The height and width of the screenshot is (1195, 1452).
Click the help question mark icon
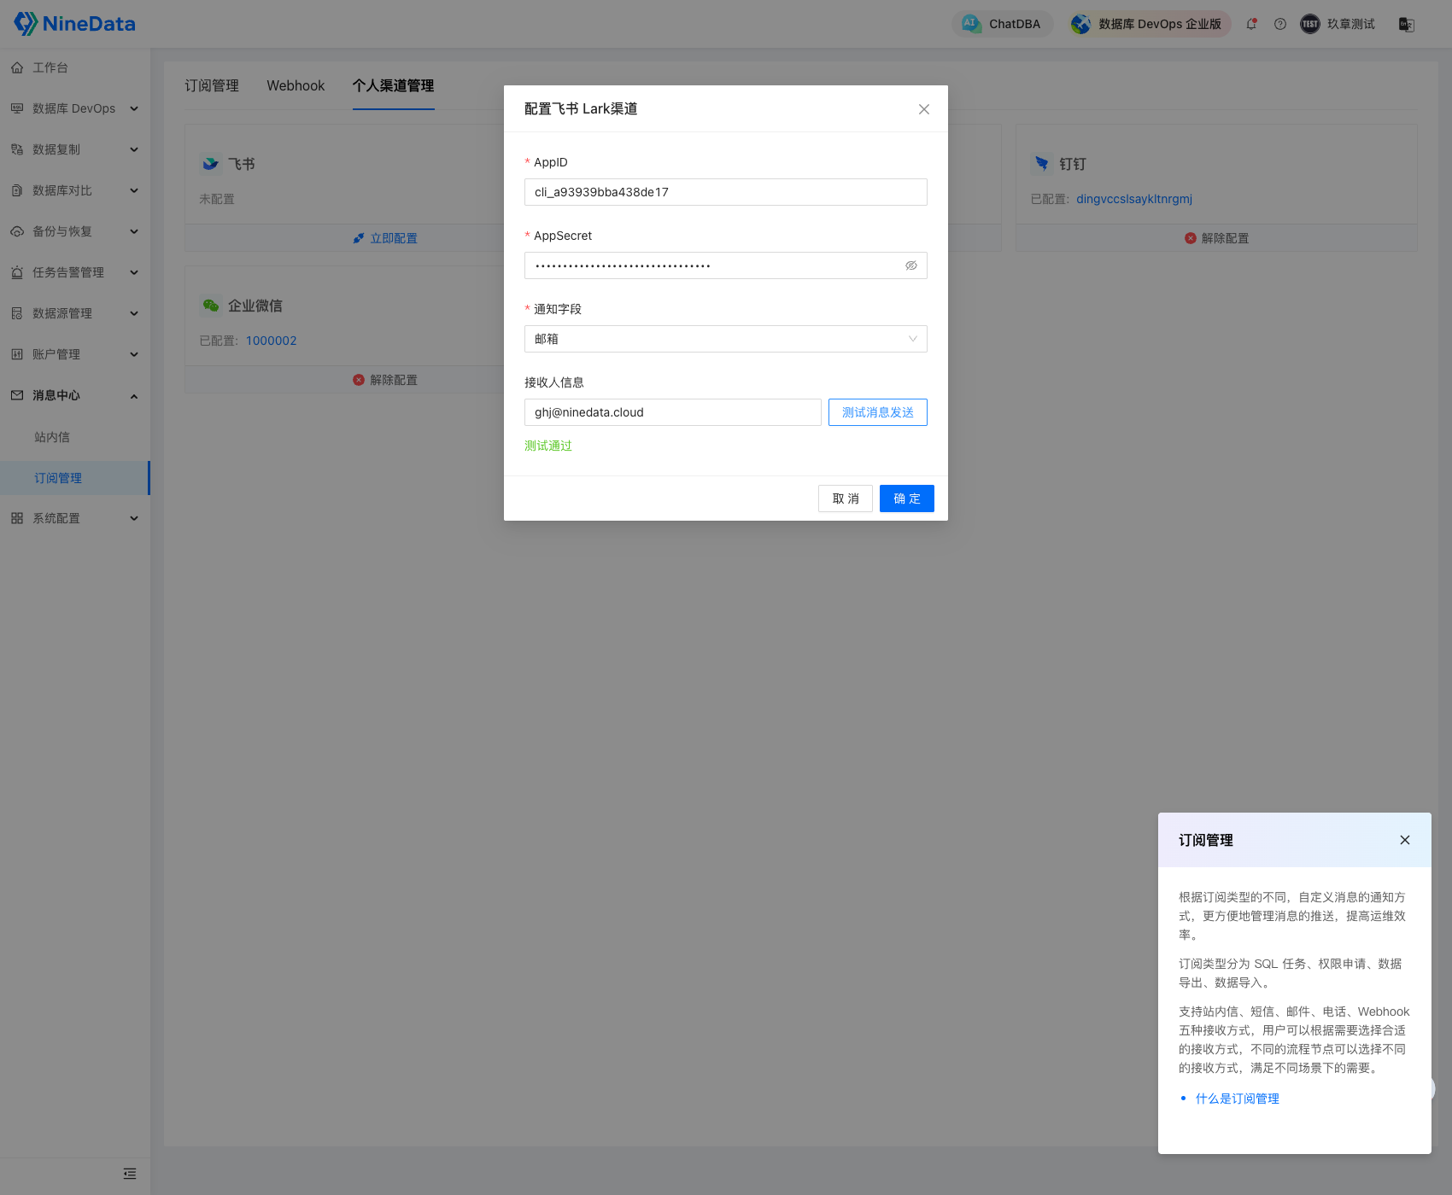[1279, 24]
